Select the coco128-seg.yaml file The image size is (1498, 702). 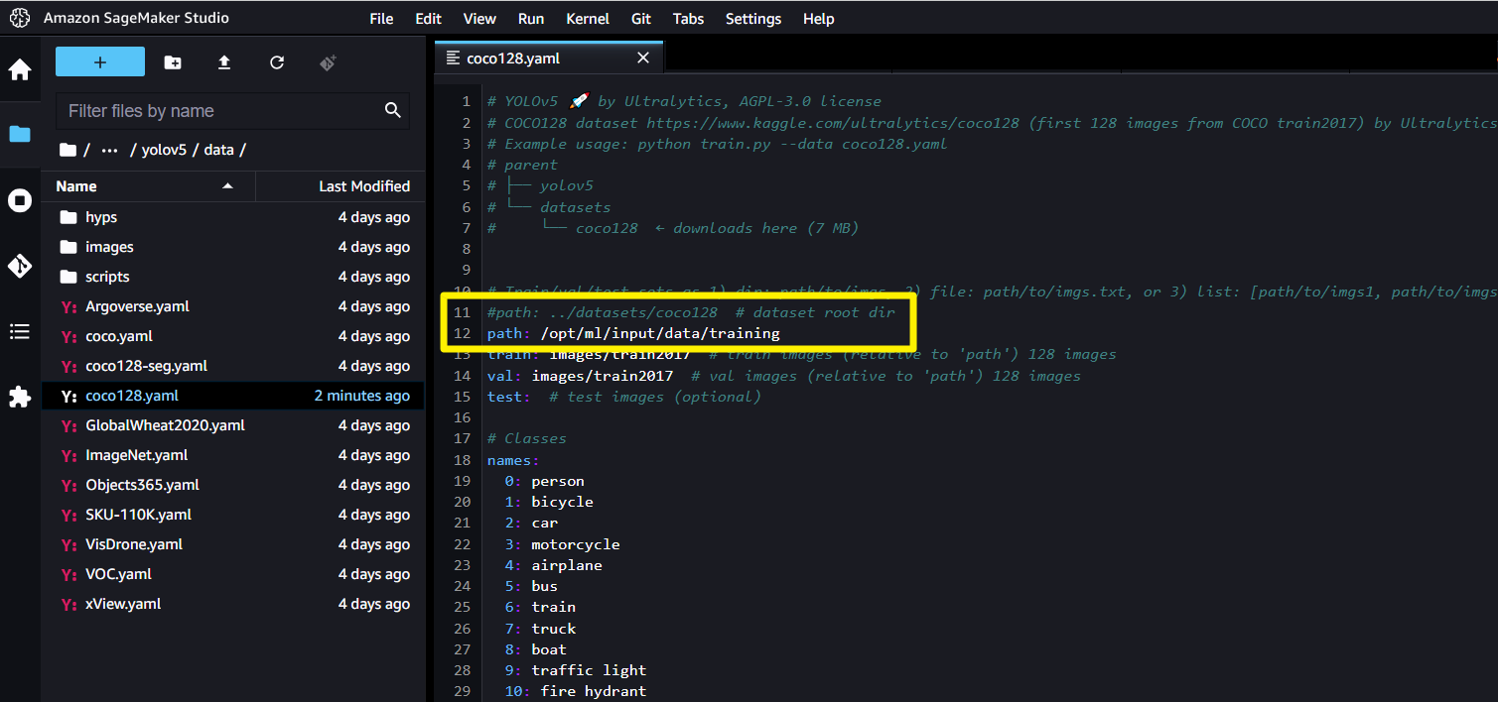232,366
